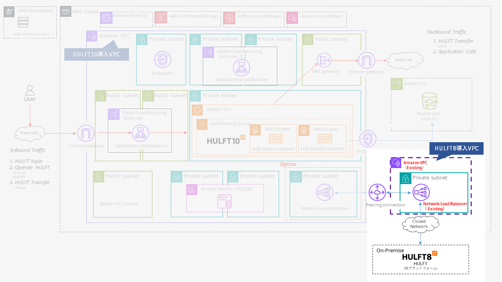Click the HULFT8 logo in On-Premise box

point(417,257)
